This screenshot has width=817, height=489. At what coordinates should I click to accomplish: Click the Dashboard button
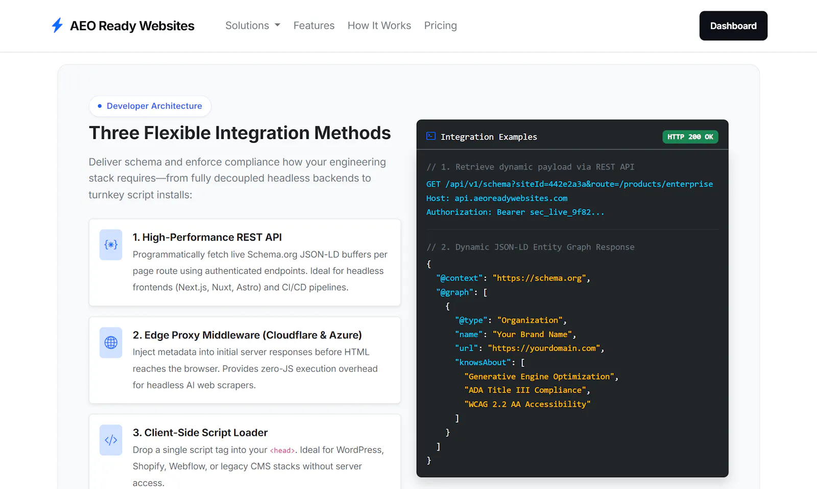pyautogui.click(x=733, y=26)
